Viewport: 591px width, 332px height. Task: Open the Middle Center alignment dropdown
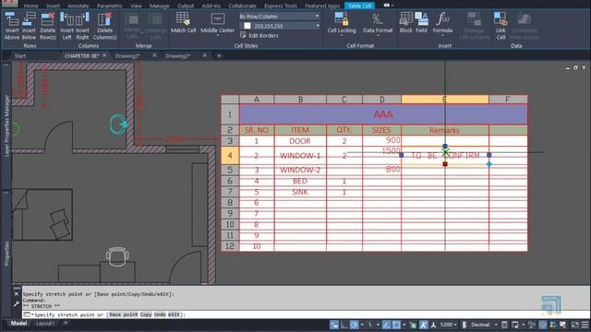tap(217, 24)
